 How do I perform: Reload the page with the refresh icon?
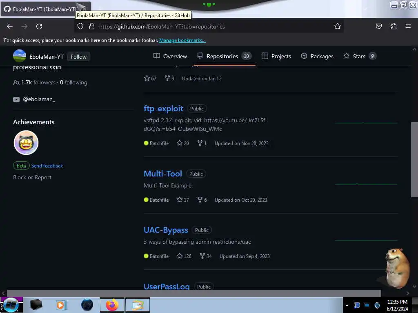tap(39, 26)
